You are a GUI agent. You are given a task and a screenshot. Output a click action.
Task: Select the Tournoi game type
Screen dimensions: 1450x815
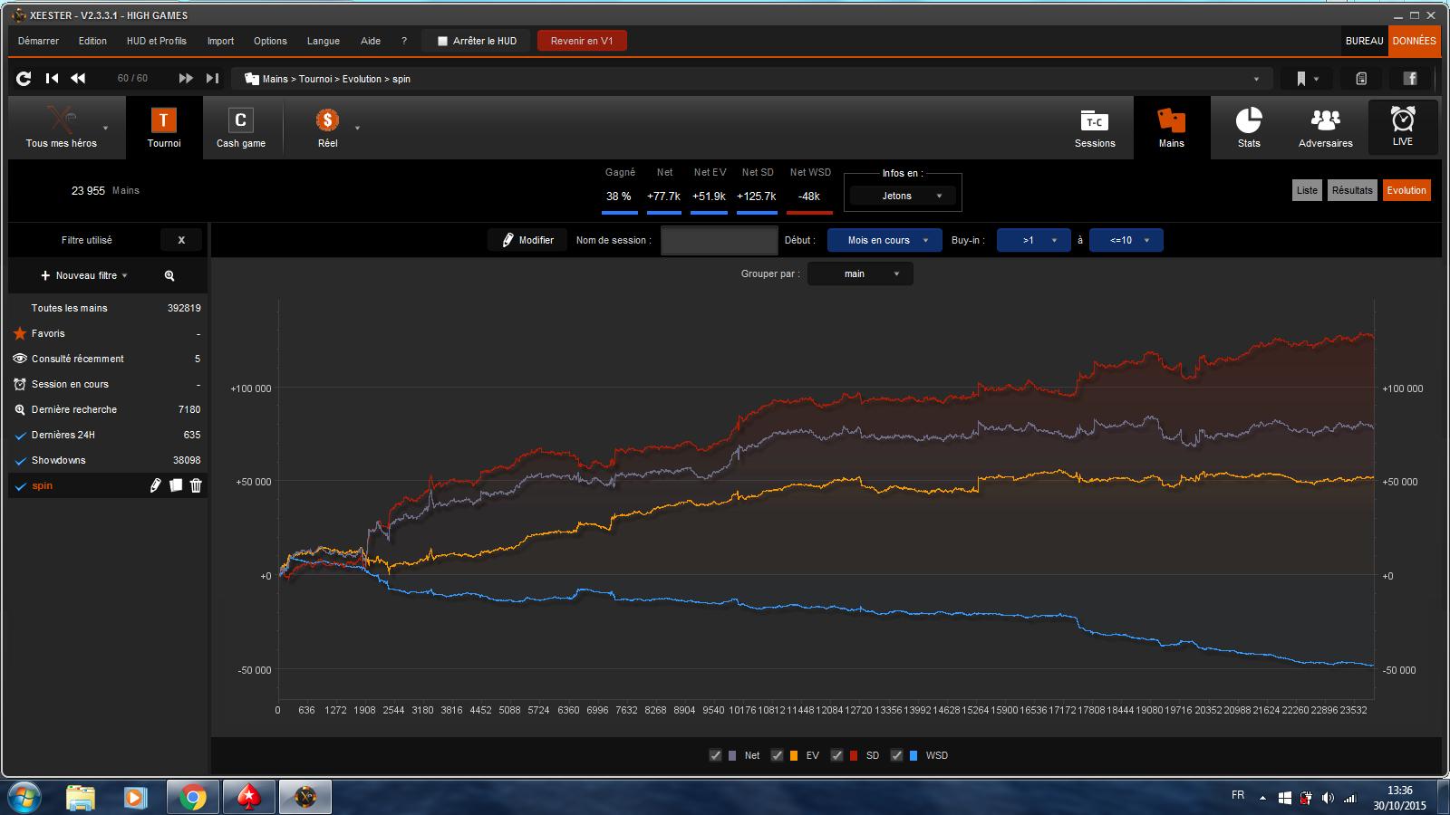pyautogui.click(x=164, y=127)
